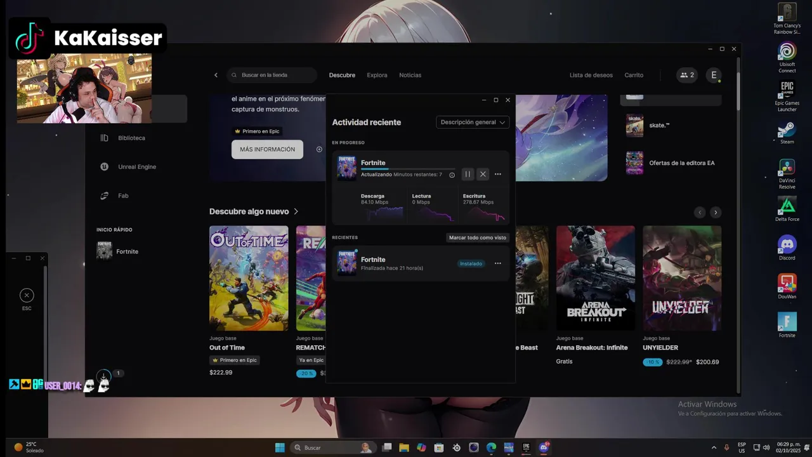Click the taskbar Buscar search box
This screenshot has height=457, width=812.
point(333,447)
